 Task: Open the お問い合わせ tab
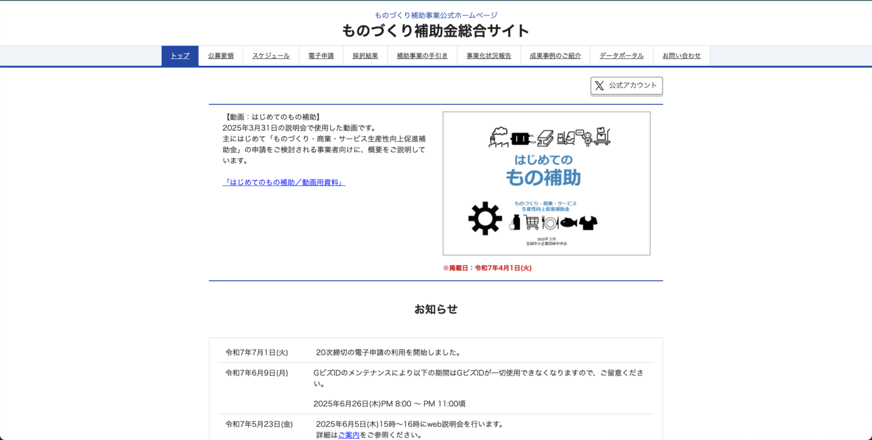pos(681,56)
